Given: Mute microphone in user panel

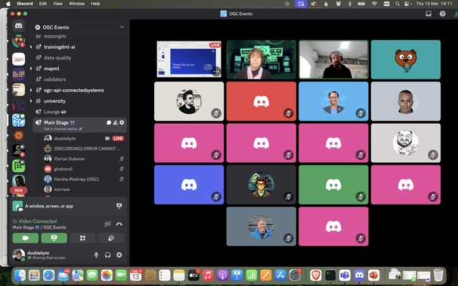Looking at the screenshot, I should tap(96, 255).
